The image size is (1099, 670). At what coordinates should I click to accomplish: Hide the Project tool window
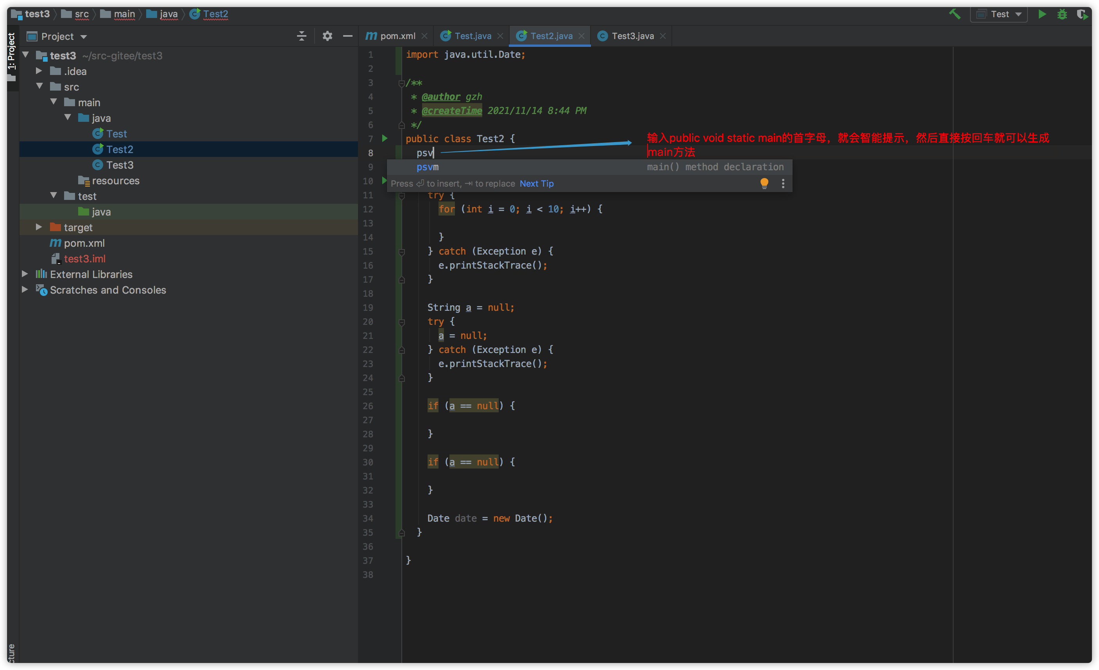(347, 36)
